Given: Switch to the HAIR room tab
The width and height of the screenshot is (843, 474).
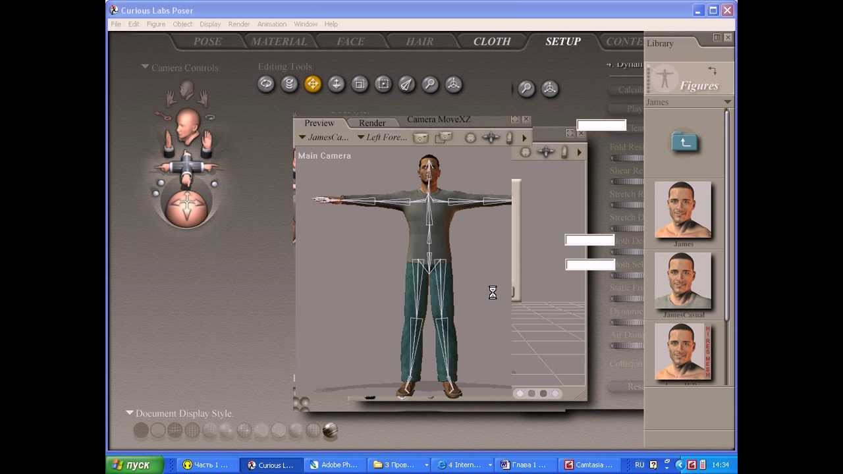Looking at the screenshot, I should (420, 41).
